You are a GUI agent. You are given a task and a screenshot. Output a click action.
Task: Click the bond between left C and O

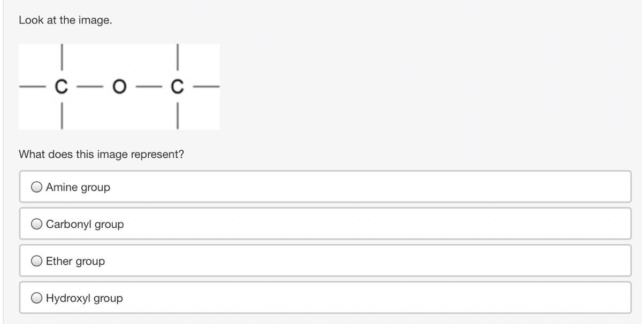click(x=90, y=87)
